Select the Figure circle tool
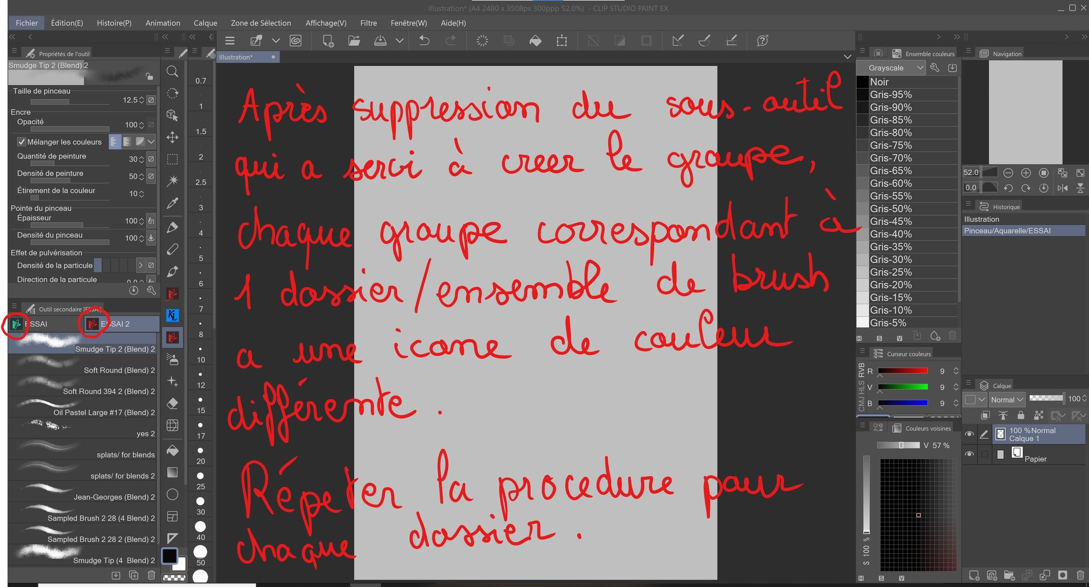 tap(172, 495)
